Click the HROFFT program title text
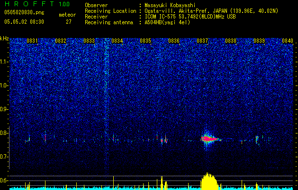The width and height of the screenshot is (298, 190). pos(29,4)
